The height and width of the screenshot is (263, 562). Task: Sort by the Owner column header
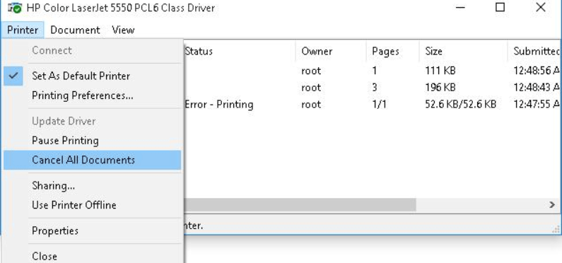pyautogui.click(x=331, y=51)
